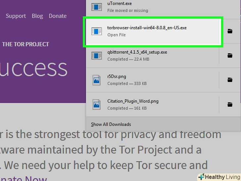Viewport: 241px width, 181px height.
Task: Select the Citation_Plugin_Word.png file name
Action: point(133,101)
